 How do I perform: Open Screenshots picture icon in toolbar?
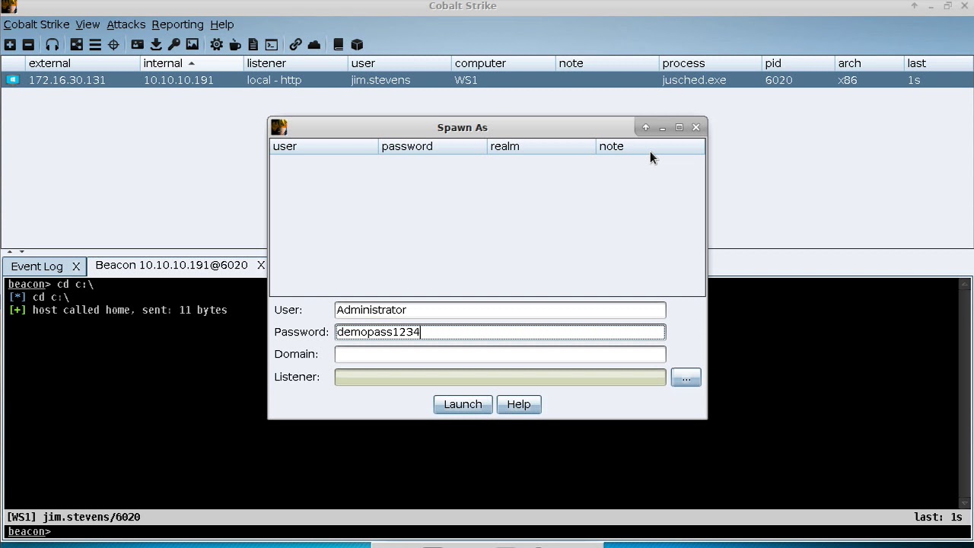(193, 45)
